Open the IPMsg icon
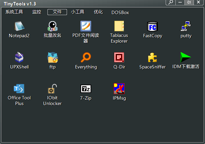This screenshot has height=144, width=205. (119, 89)
